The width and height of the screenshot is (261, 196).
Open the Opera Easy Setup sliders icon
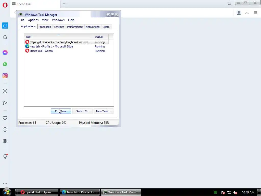coord(256,13)
